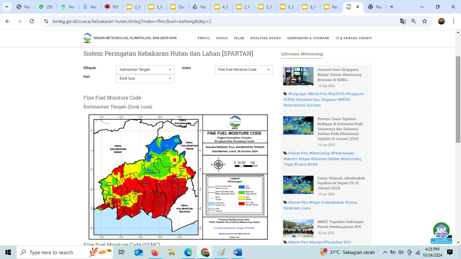Expand the Hari dropdown (Esok lusa)

(x=145, y=78)
